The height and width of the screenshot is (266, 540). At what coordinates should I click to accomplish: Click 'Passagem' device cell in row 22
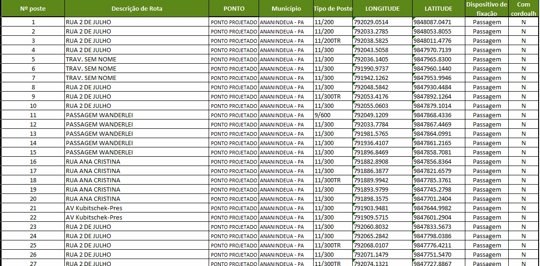(x=487, y=217)
